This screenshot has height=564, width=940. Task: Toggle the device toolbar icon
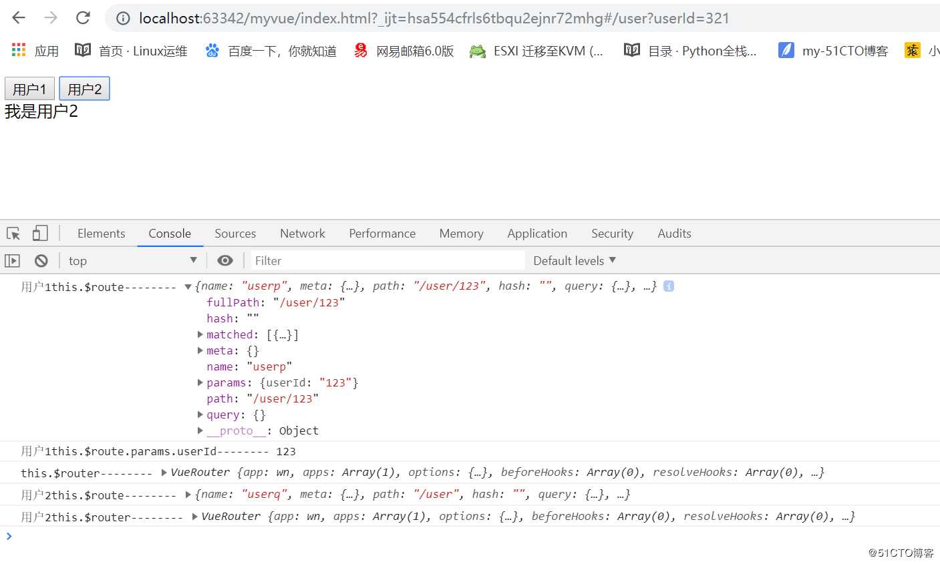coord(40,233)
